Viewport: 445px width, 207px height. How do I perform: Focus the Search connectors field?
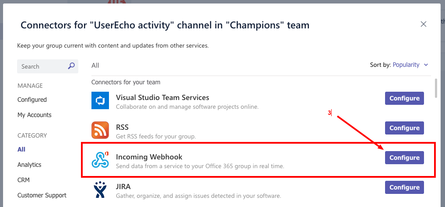point(48,66)
